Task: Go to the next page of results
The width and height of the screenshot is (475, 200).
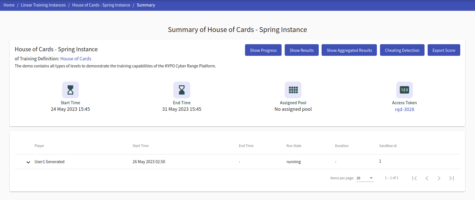Action: tap(439, 178)
